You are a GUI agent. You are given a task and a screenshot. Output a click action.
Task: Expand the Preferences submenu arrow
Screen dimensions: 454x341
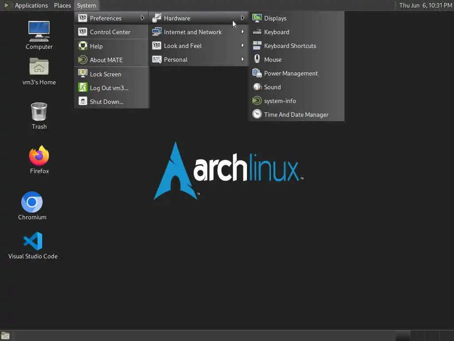(x=142, y=18)
